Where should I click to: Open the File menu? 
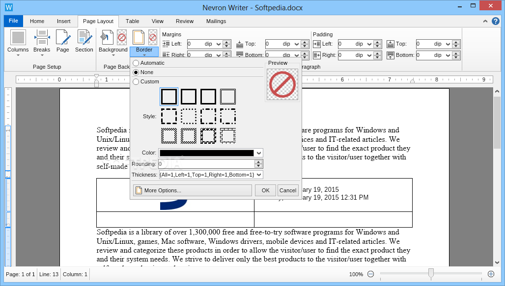(14, 21)
